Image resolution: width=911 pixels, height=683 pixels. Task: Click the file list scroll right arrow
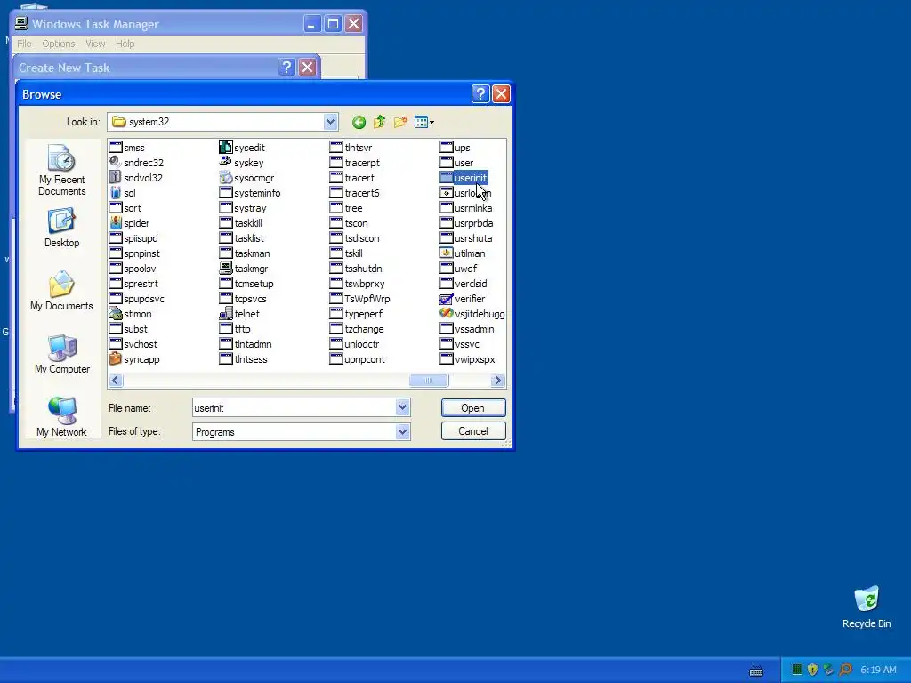coord(497,381)
